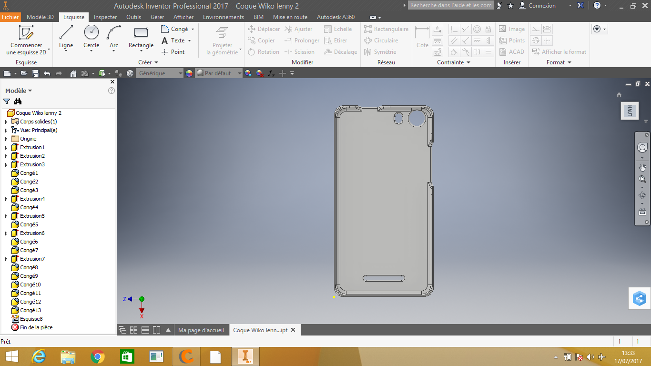Select the Cote dimension tool
Screen dimensions: 651x366
click(422, 37)
